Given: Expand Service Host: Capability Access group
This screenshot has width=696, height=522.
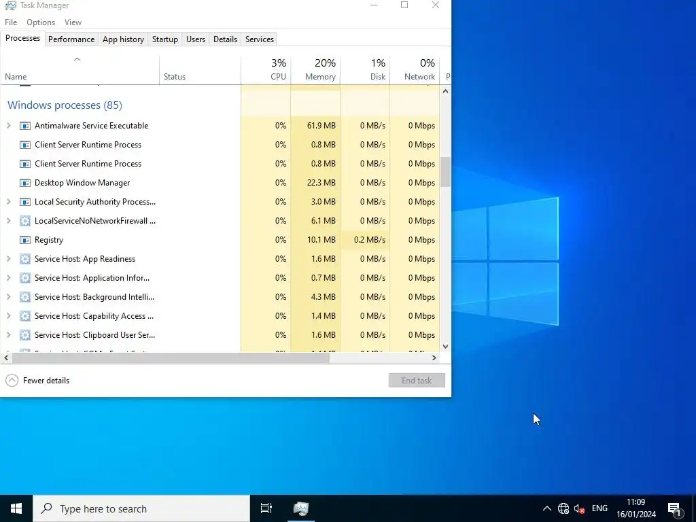Looking at the screenshot, I should [x=8, y=317].
